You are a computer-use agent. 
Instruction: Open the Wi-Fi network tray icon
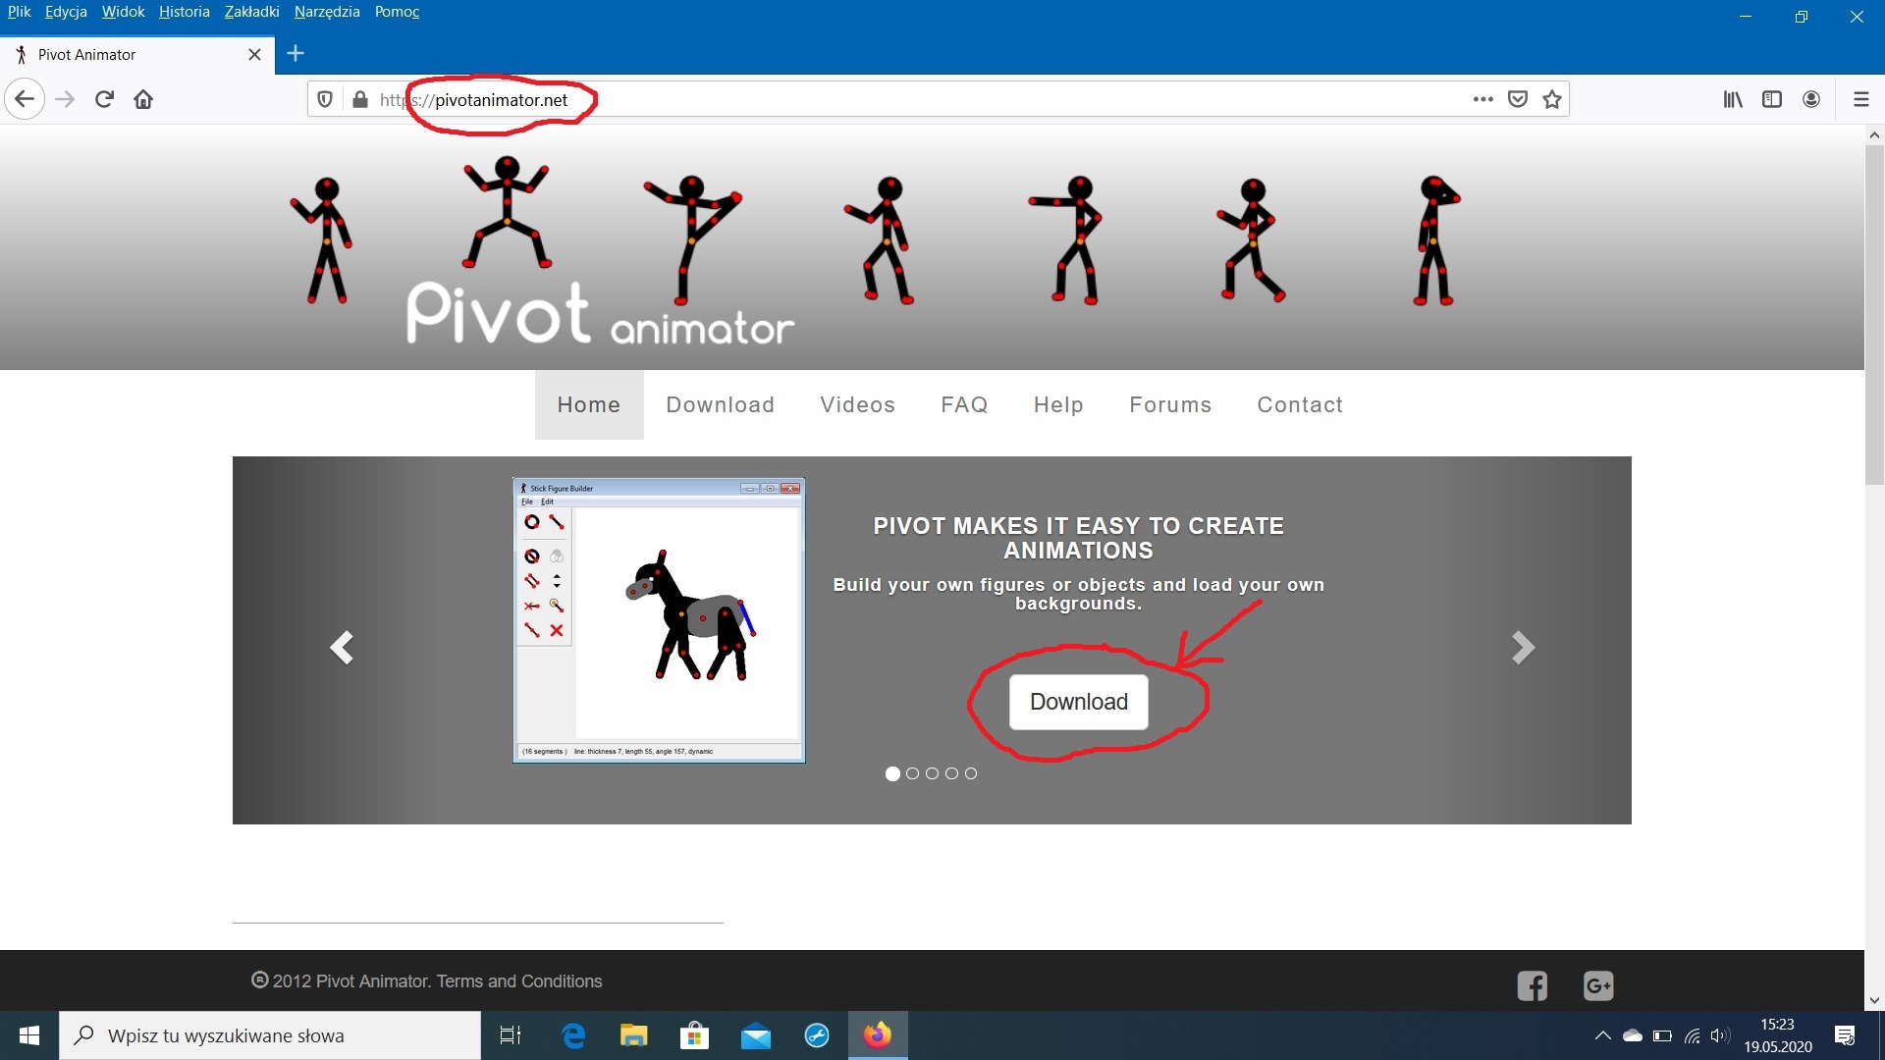1692,1035
